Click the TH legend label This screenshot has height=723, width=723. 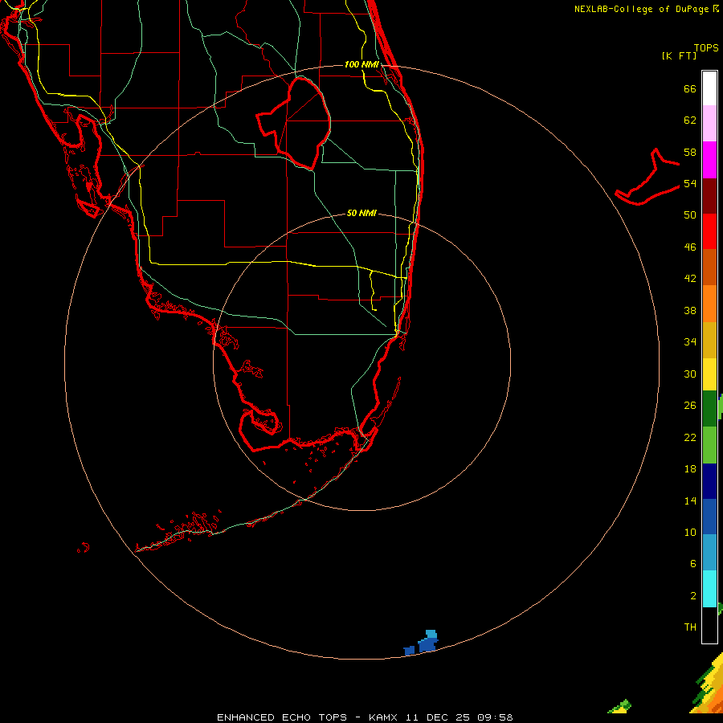(690, 627)
